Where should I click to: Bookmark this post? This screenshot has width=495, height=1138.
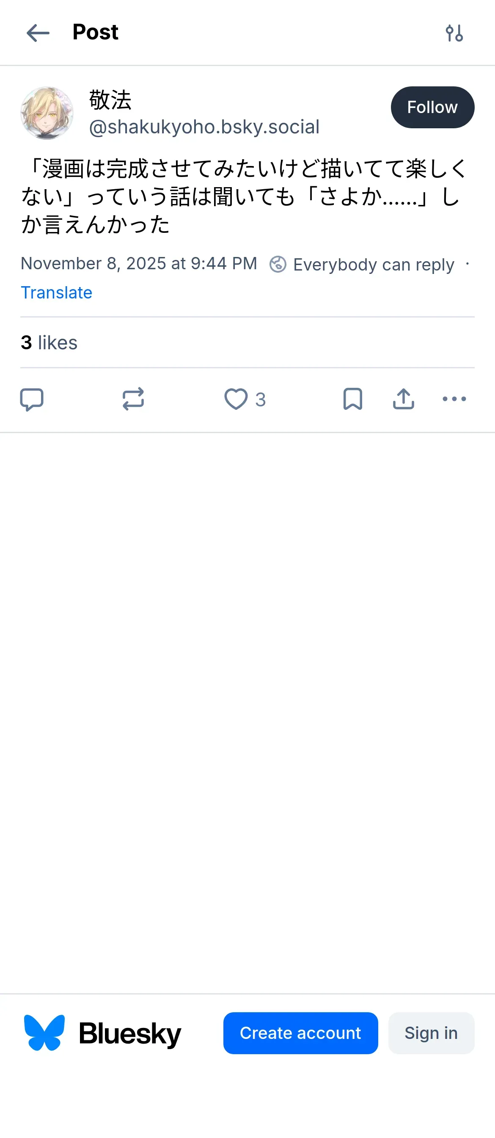point(352,399)
